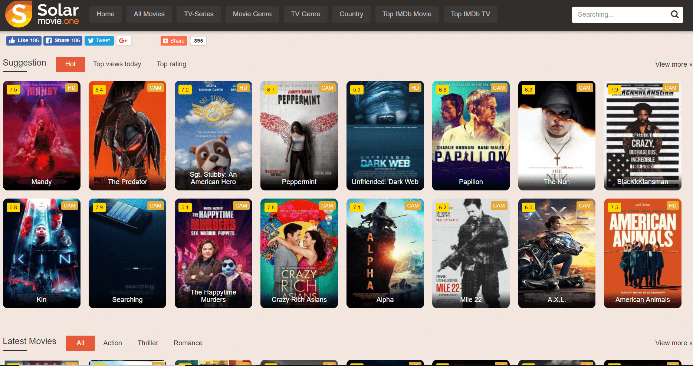
Task: Click the Facebook Like button
Action: [24, 41]
